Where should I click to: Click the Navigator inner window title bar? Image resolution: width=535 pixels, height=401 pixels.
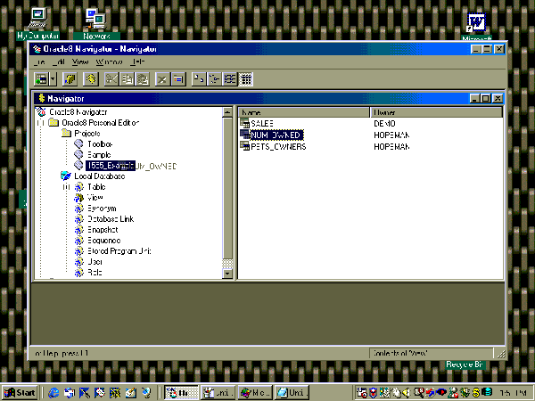tap(252, 99)
